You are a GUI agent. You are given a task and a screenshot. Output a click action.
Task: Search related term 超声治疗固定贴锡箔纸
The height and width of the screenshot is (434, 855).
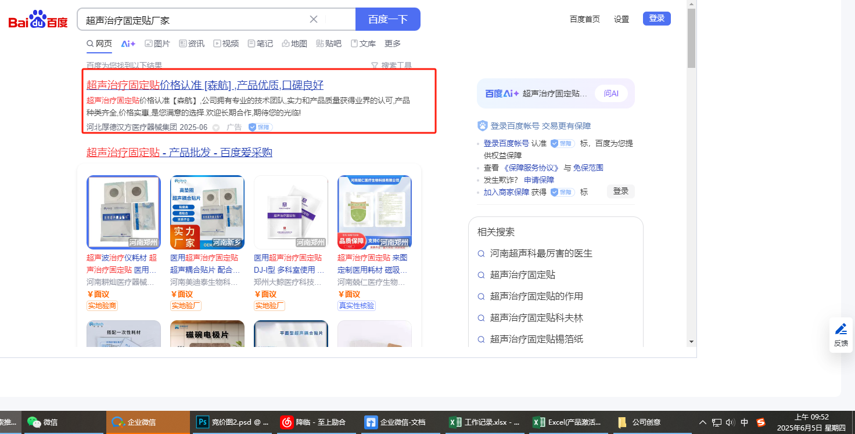point(537,339)
